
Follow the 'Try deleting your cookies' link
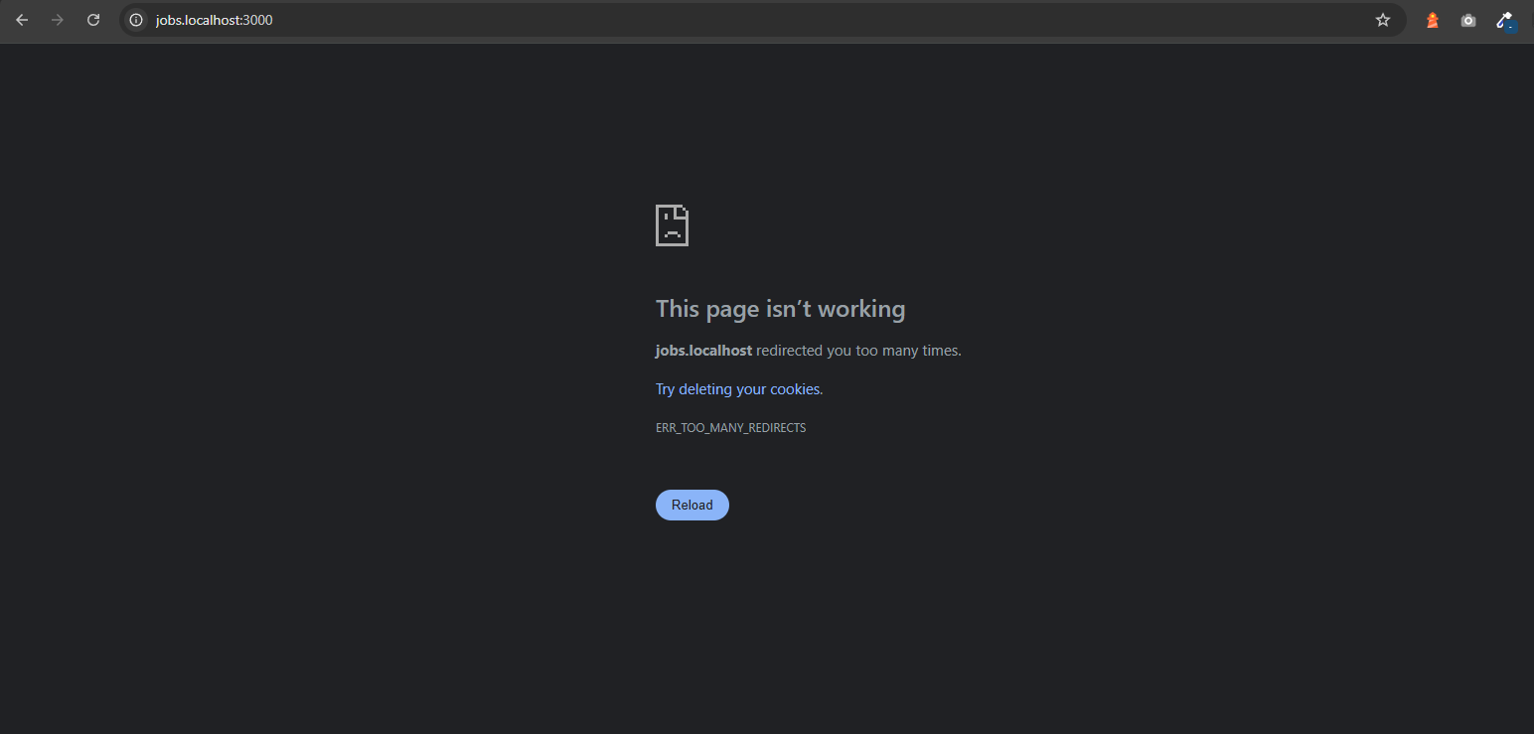click(739, 389)
